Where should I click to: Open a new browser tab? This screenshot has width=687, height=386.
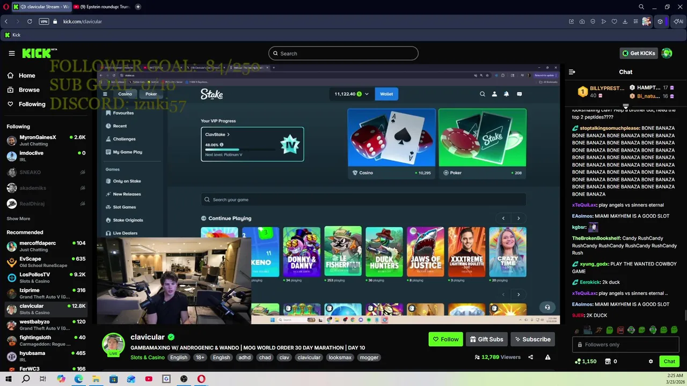138,6
